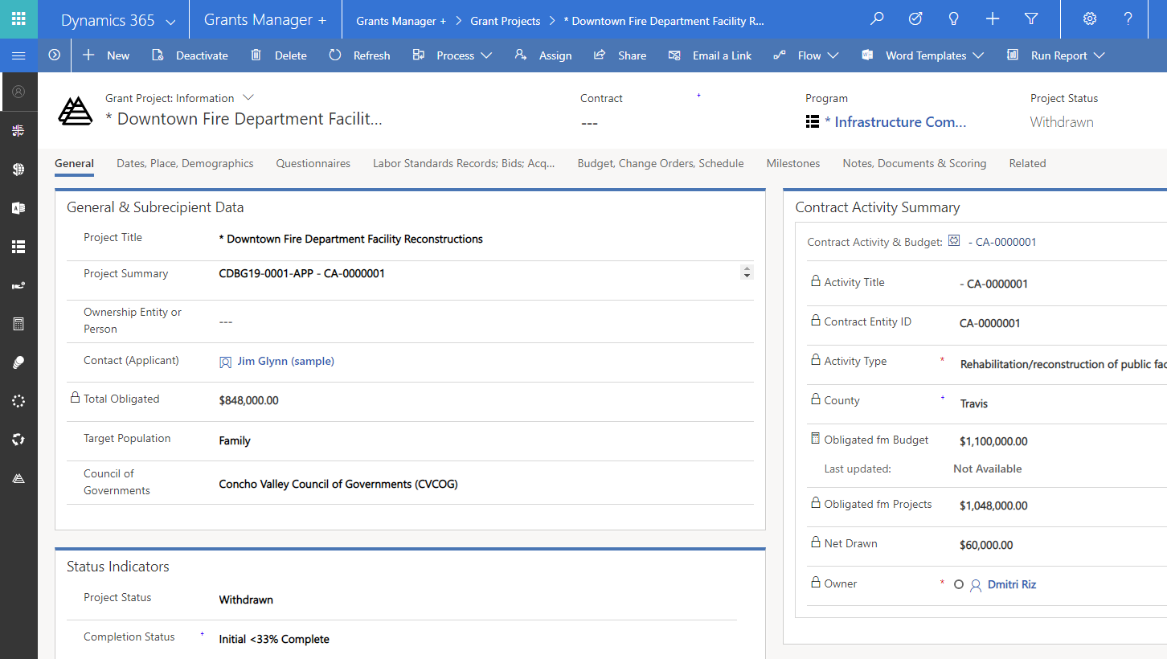Expand the Word Templates dropdown
1167x659 pixels.
click(x=978, y=55)
